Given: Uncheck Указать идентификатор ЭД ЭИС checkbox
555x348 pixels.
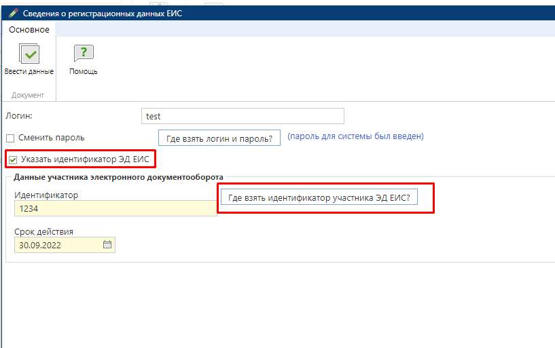Looking at the screenshot, I should 12,159.
